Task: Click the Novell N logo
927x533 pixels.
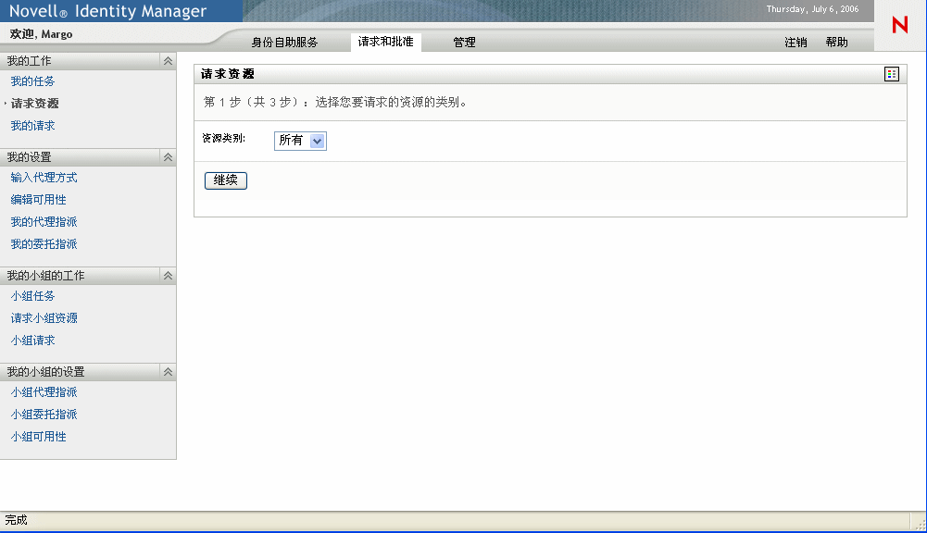Action: (897, 25)
